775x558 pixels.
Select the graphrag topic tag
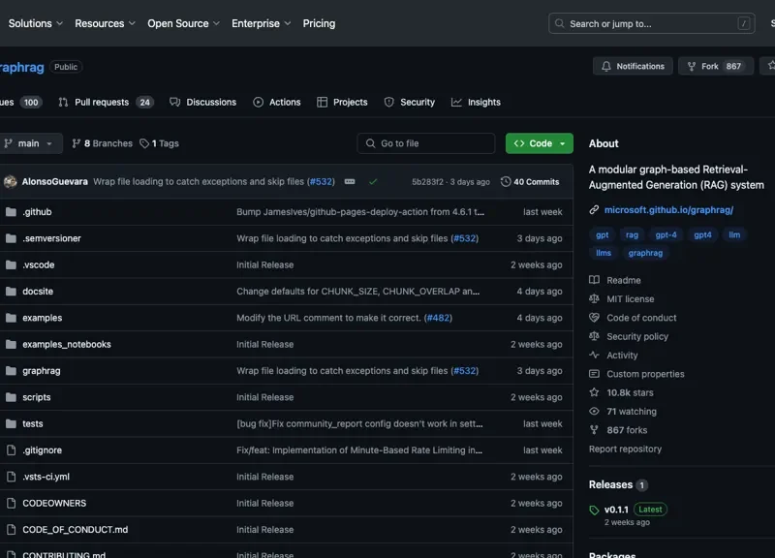point(645,253)
